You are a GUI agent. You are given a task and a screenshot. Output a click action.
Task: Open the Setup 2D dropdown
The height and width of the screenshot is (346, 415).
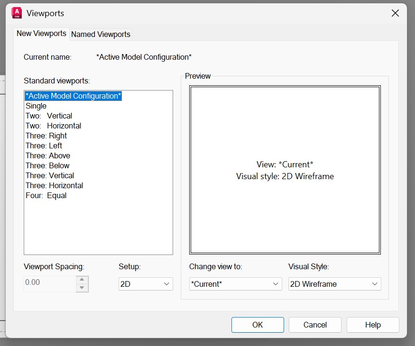[146, 284]
